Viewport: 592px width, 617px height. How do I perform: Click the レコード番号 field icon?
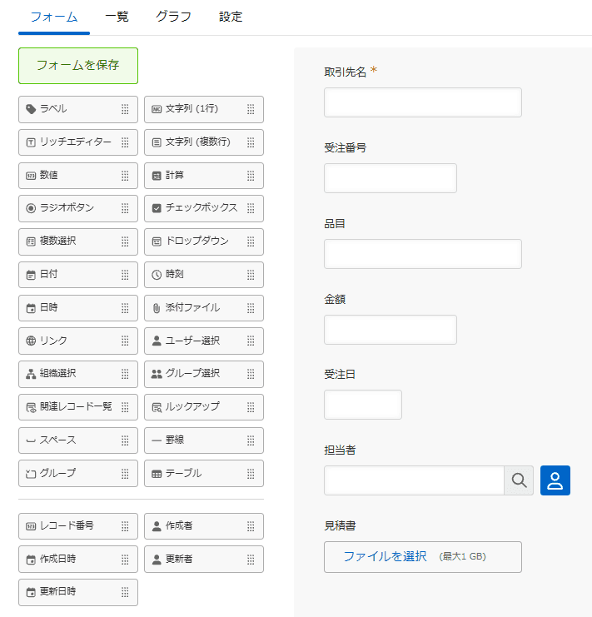(x=31, y=526)
